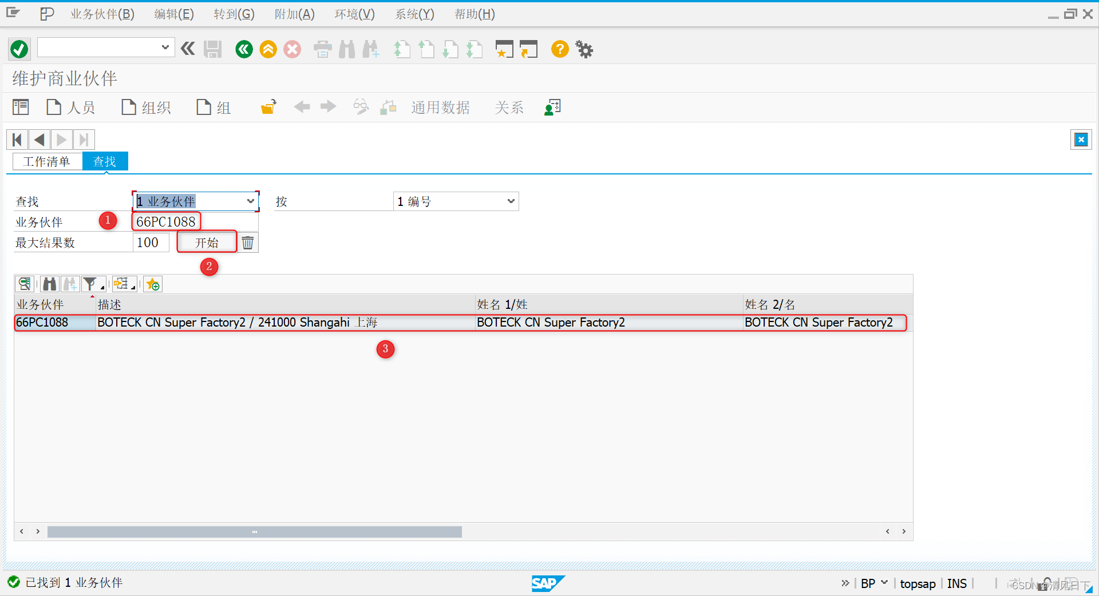Image resolution: width=1099 pixels, height=596 pixels.
Task: Click the grey right arrow navigation icon
Action: pyautogui.click(x=329, y=107)
